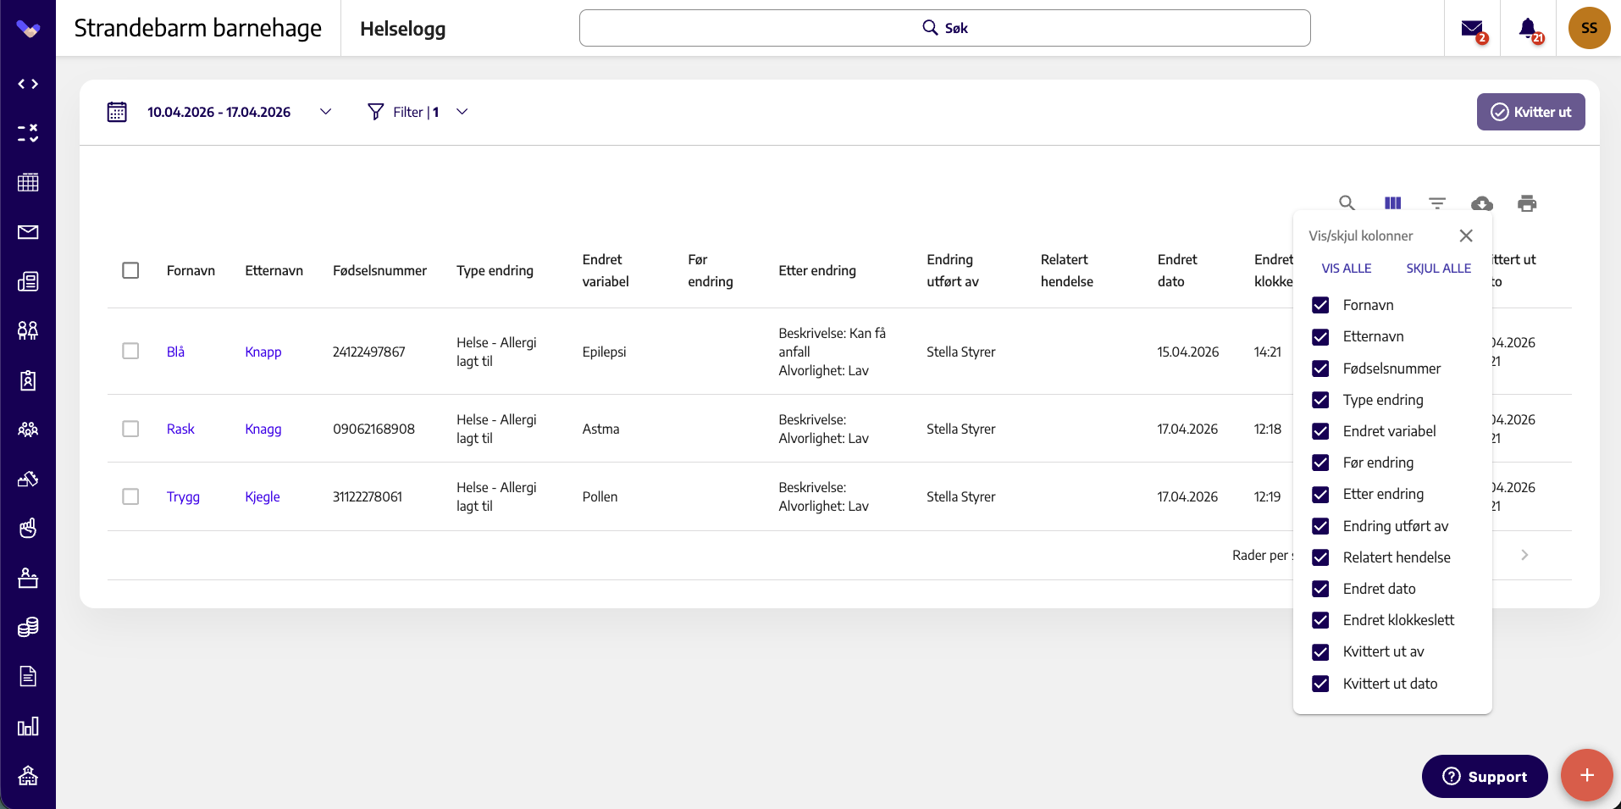Toggle the select-all rows header checkbox
Screen dimensions: 1621x809
pyautogui.click(x=130, y=270)
